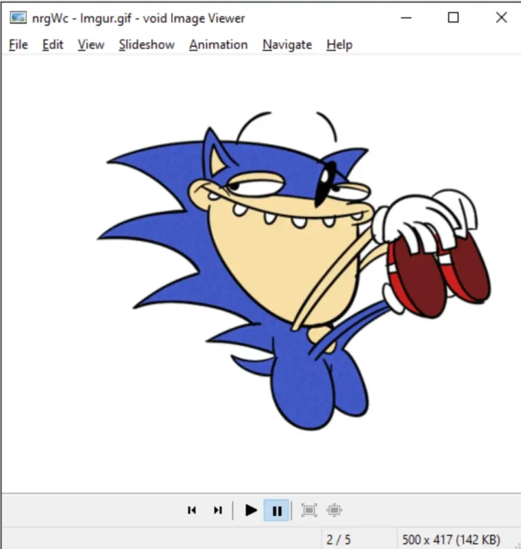
Task: Click the fit-to-window zoom icon
Action: click(x=309, y=510)
